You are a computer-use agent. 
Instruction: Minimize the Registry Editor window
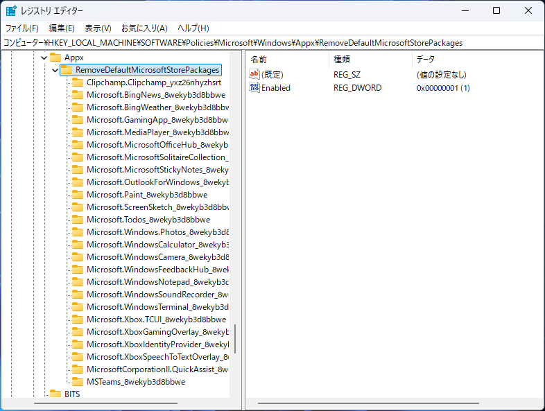click(465, 11)
